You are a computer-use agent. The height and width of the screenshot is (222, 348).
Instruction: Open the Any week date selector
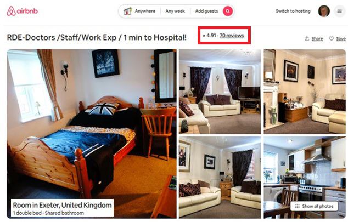pos(175,11)
